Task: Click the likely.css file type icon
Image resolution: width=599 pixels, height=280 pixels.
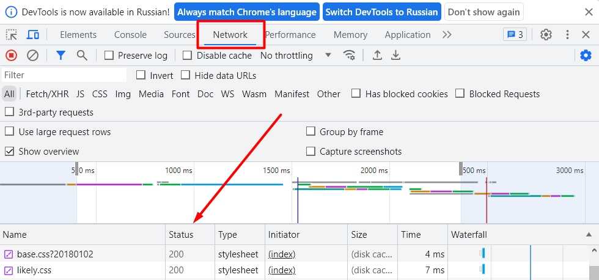Action: point(9,270)
